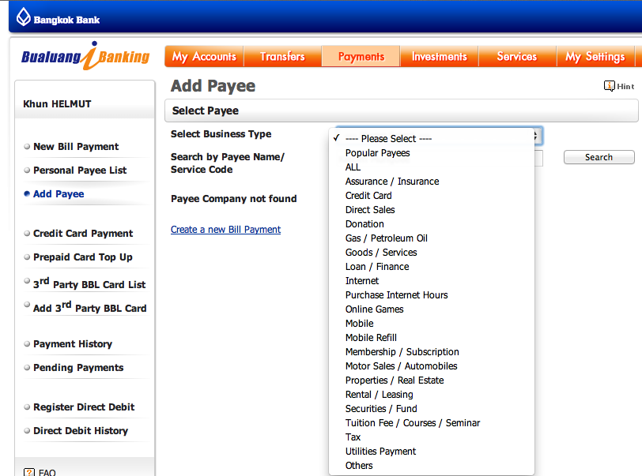Select Online Games option

tap(432, 309)
